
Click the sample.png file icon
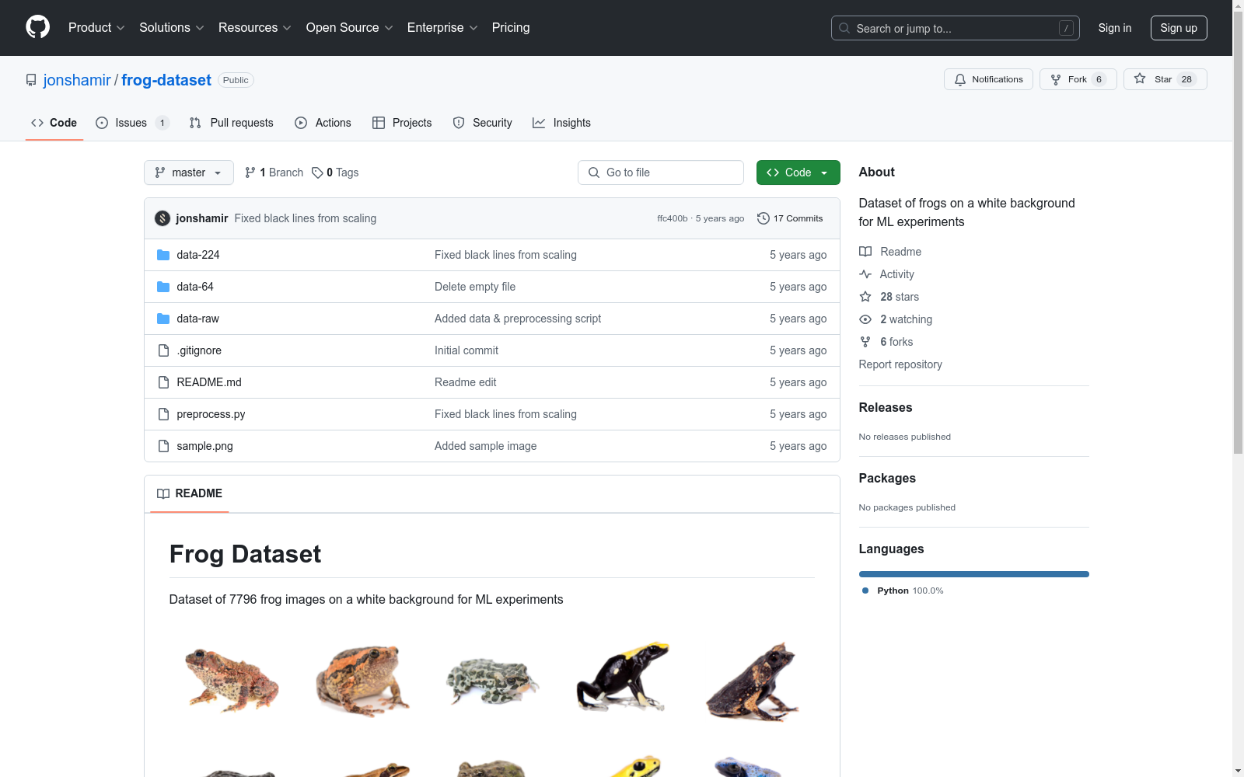(163, 446)
